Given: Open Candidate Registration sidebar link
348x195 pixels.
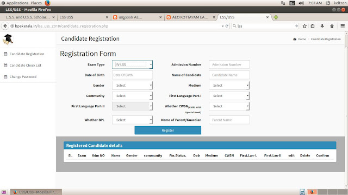Looking at the screenshot, I should point(27,54).
